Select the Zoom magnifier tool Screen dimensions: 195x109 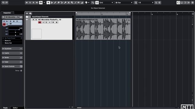72,3
